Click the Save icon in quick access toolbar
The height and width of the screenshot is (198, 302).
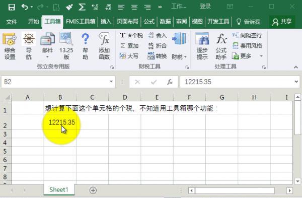[12, 7]
